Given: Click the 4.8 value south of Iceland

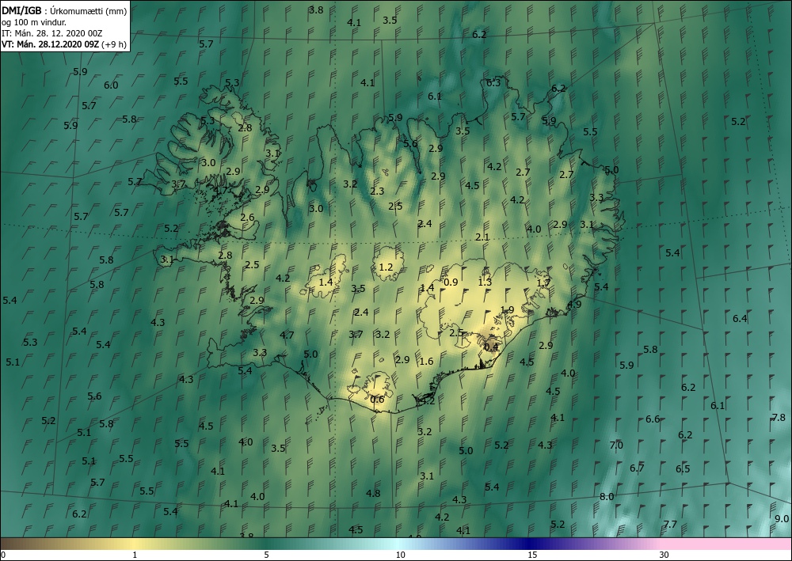Looking at the screenshot, I should pyautogui.click(x=373, y=494).
